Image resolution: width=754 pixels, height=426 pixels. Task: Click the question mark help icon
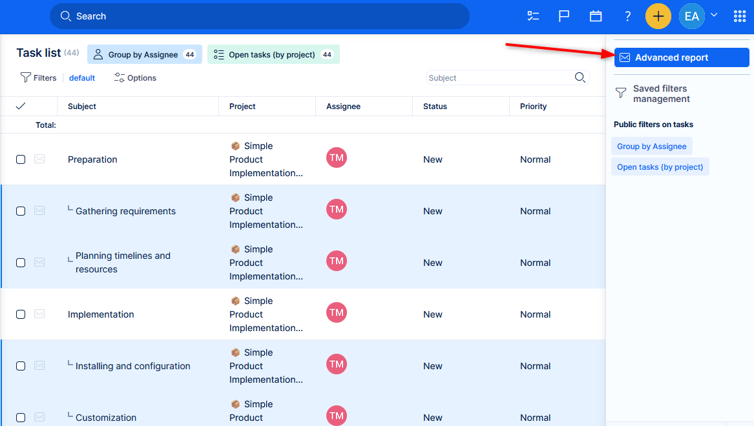click(x=627, y=16)
